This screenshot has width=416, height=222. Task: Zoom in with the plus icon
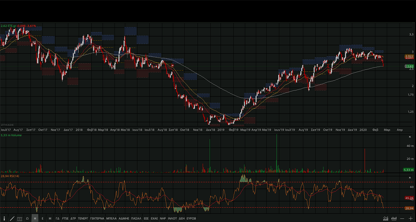[410, 218]
